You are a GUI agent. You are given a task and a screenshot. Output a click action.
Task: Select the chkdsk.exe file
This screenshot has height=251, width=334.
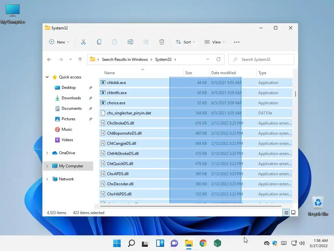196,83
